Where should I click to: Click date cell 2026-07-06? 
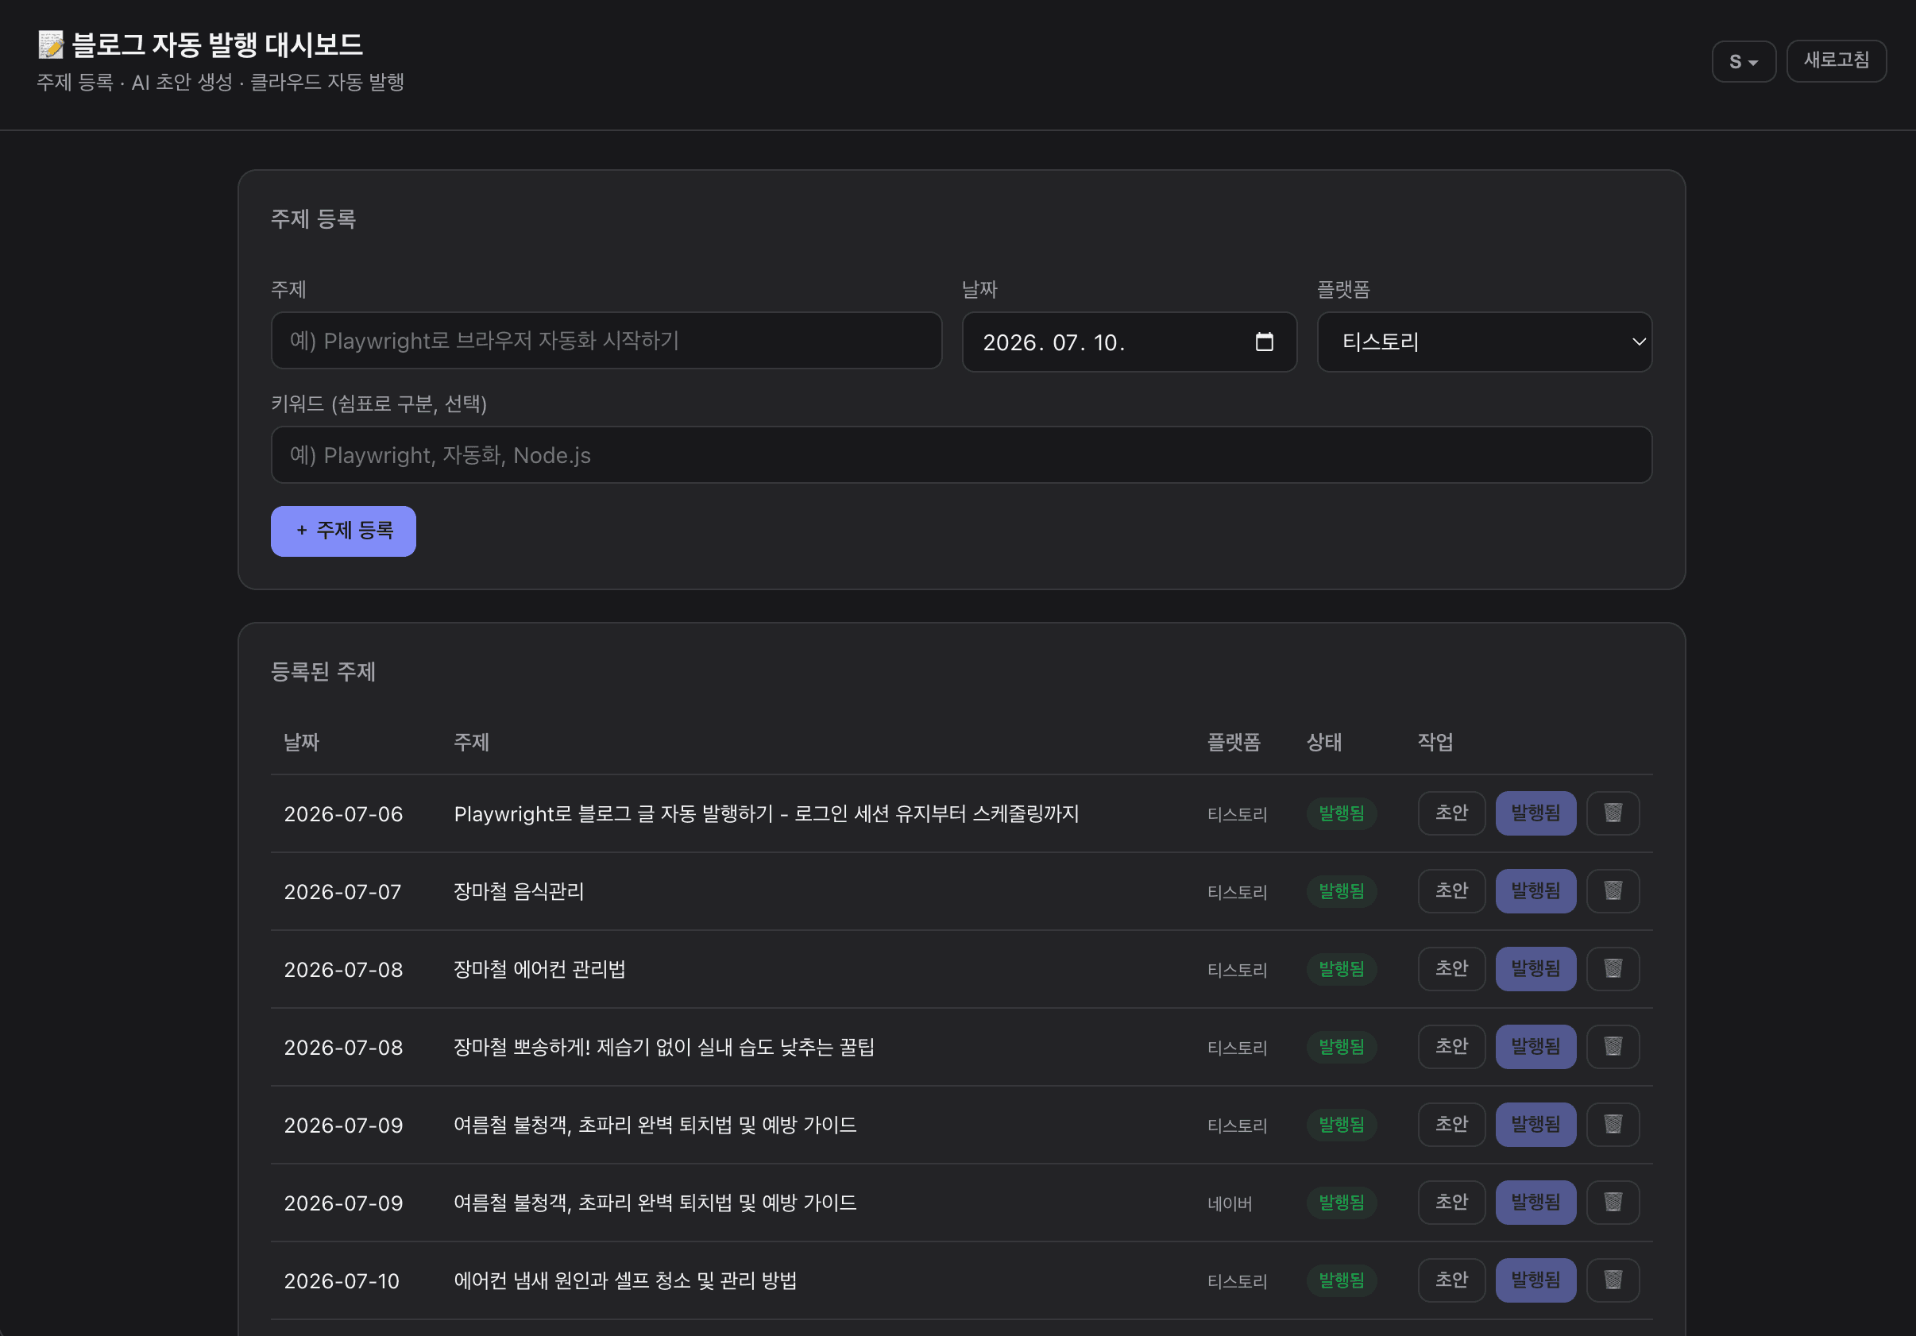[x=343, y=813]
